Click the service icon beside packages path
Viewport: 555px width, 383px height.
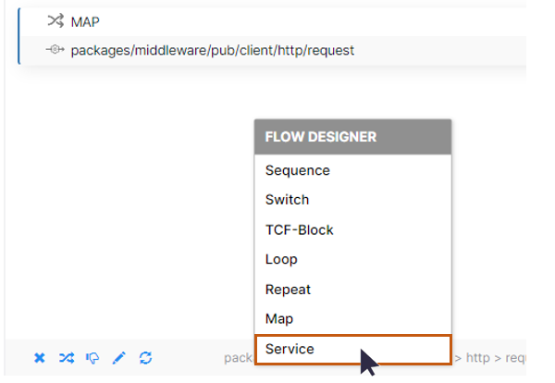55,50
